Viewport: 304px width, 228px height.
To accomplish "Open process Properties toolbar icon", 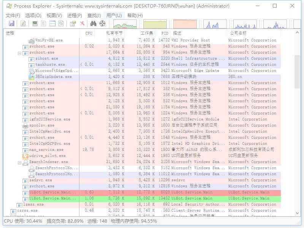I will pos(73,24).
